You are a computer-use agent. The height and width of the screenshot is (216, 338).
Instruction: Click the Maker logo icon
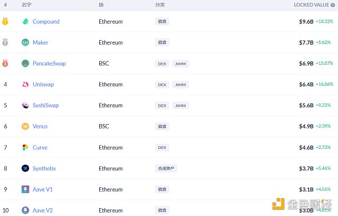click(x=25, y=42)
